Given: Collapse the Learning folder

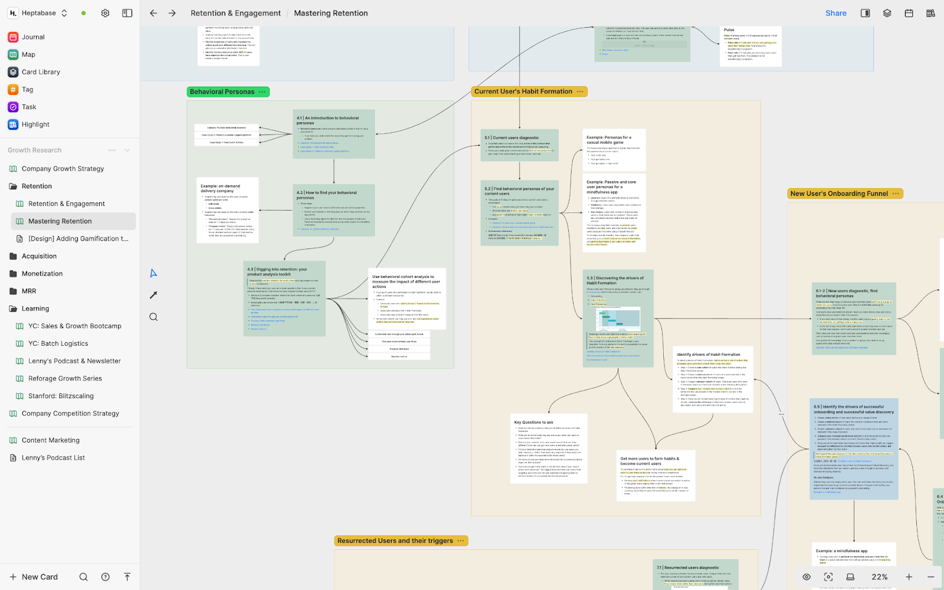Looking at the screenshot, I should 35,309.
